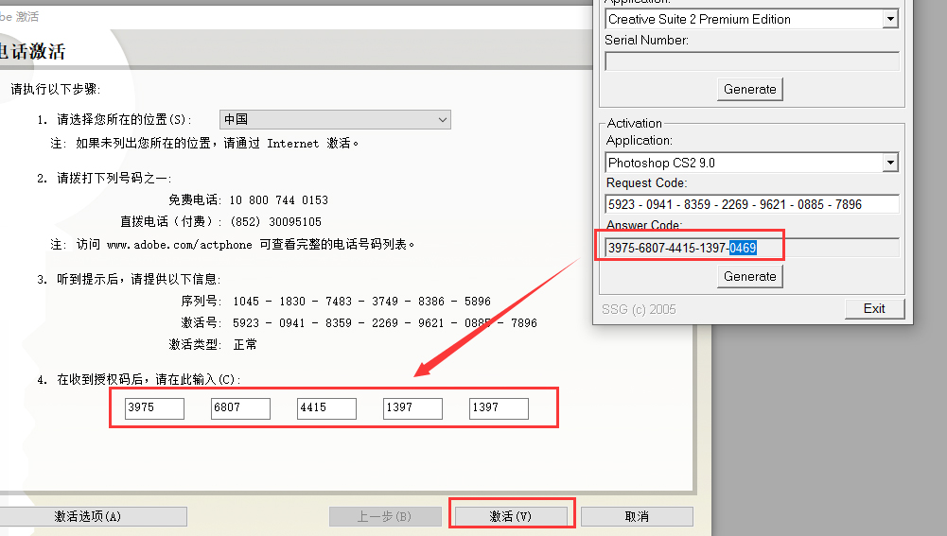Click the highlighted 0469 text in Answer Code
The width and height of the screenshot is (947, 536).
click(x=743, y=248)
